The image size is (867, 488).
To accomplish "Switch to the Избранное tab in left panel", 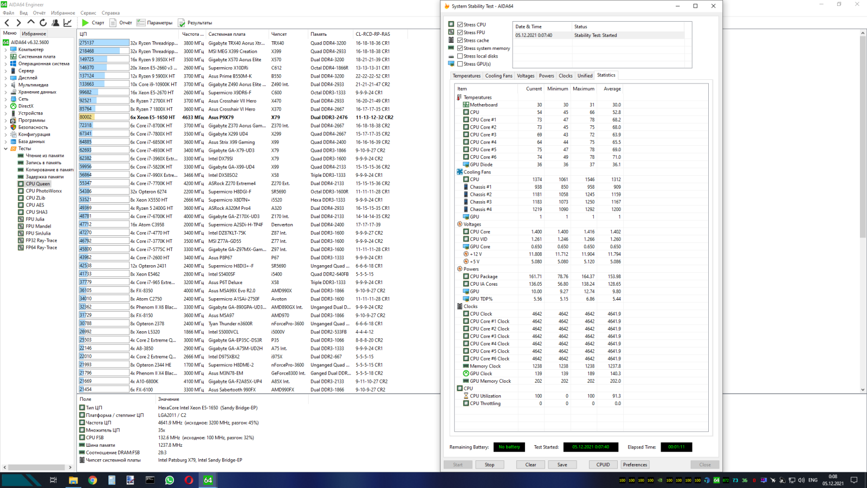I will (34, 34).
